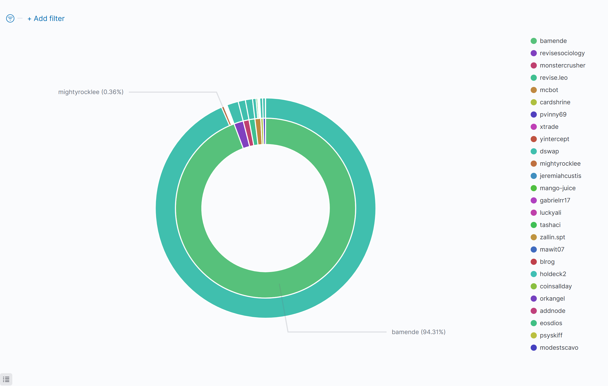608x386 pixels.
Task: Open the filter options menu icon
Action: coord(10,18)
